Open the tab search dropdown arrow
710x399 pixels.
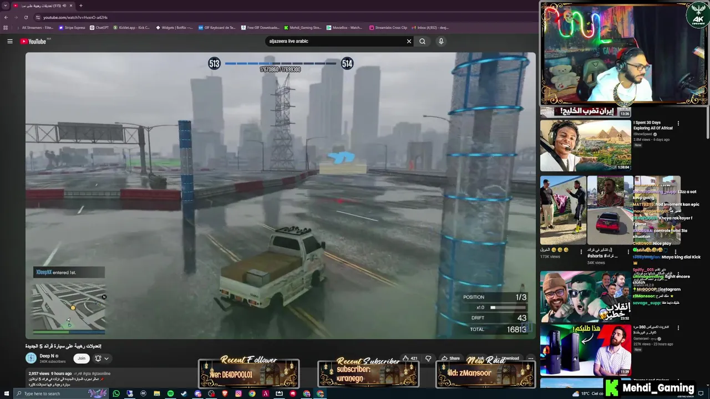click(x=6, y=6)
